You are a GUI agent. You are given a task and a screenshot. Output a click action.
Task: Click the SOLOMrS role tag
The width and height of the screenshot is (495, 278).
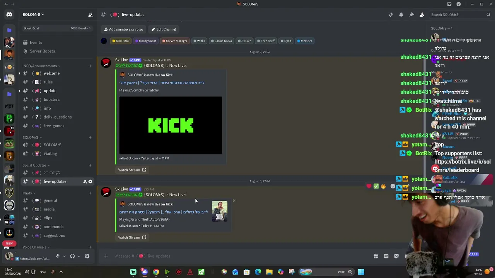click(x=121, y=41)
